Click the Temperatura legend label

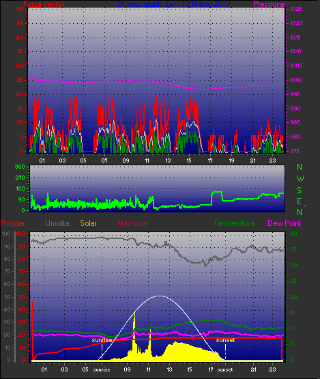coord(233,223)
